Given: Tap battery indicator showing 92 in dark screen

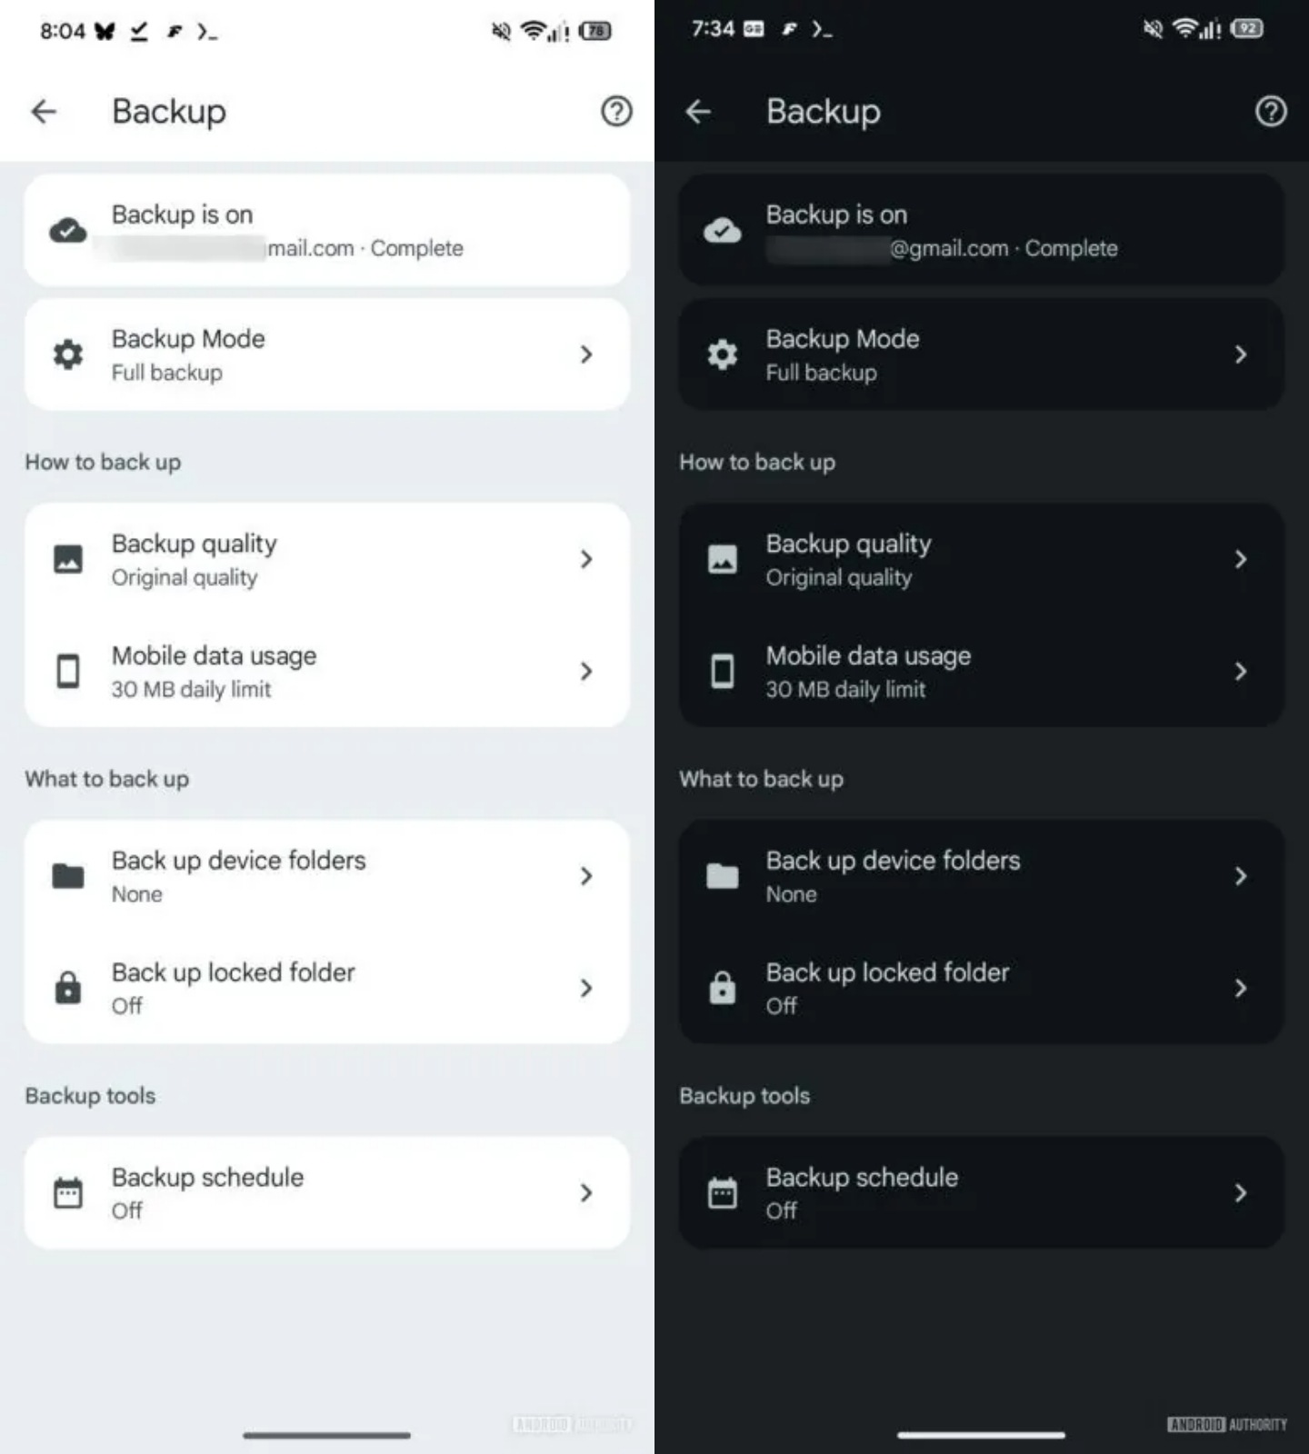Looking at the screenshot, I should tap(1247, 29).
